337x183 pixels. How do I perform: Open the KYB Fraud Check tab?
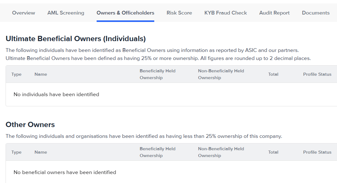(225, 13)
